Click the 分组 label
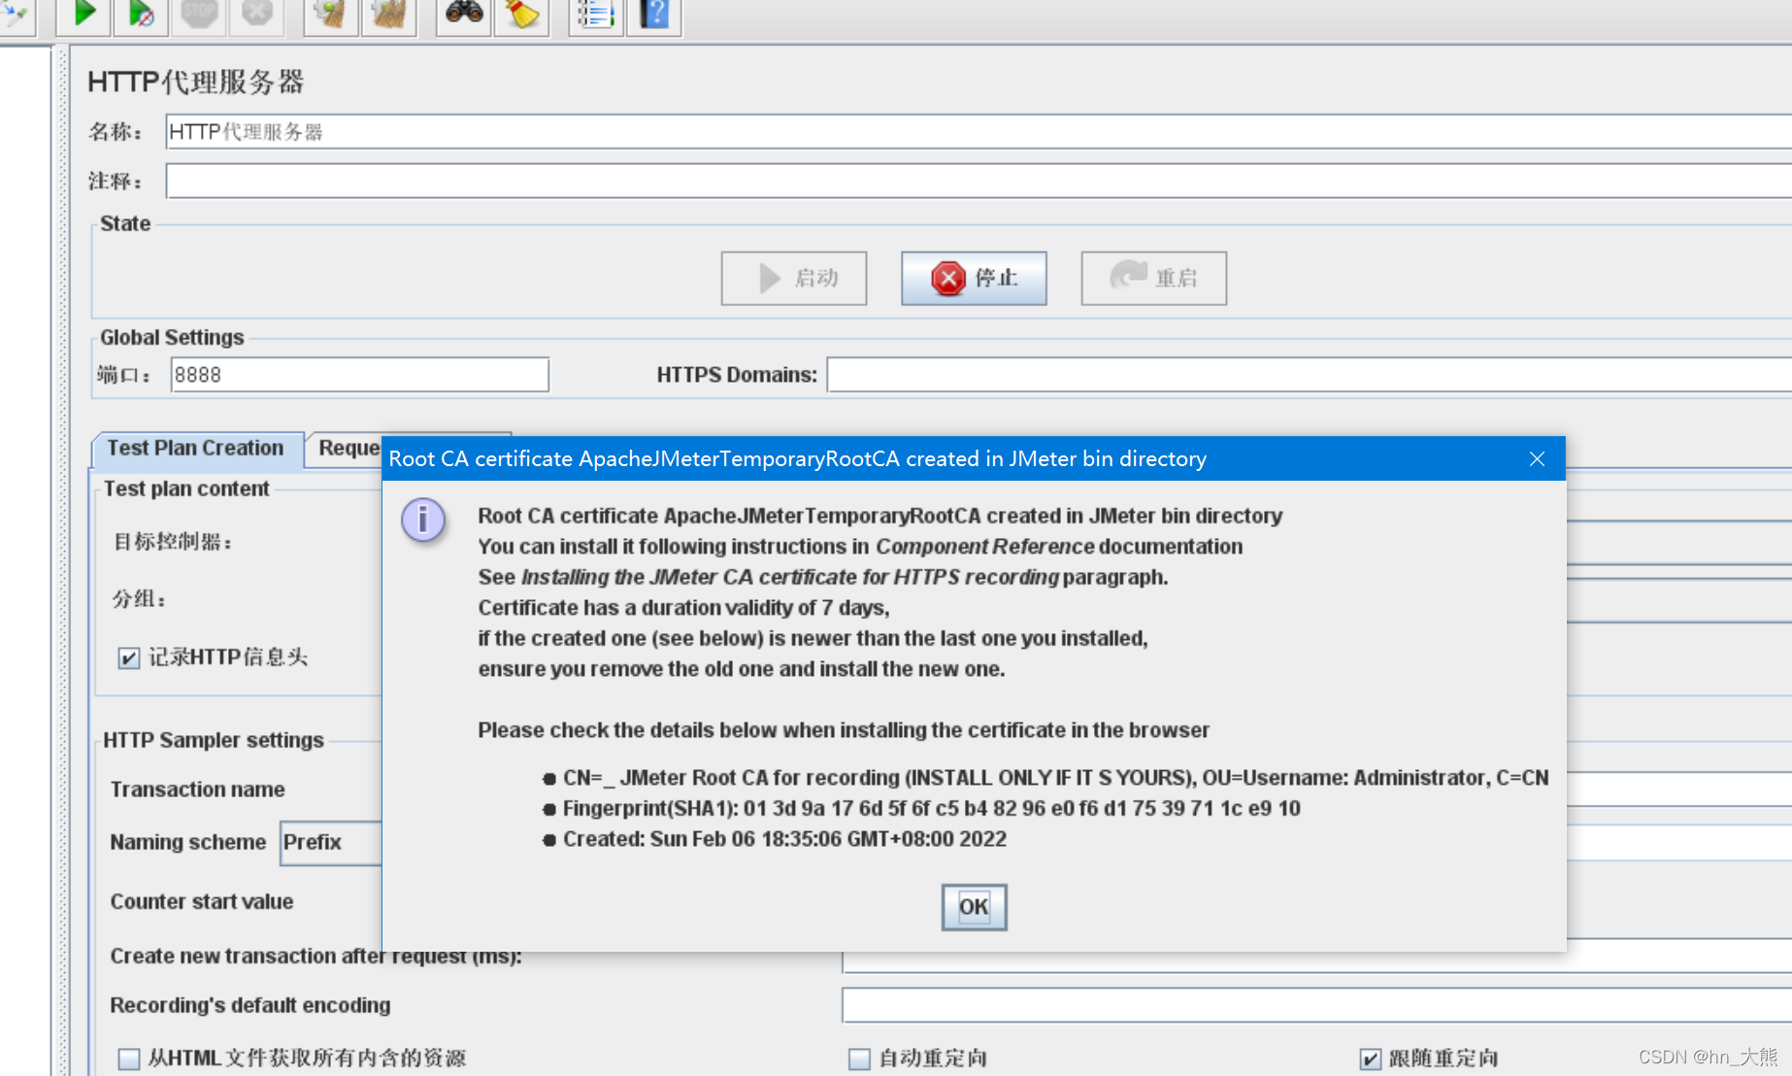 (x=139, y=599)
